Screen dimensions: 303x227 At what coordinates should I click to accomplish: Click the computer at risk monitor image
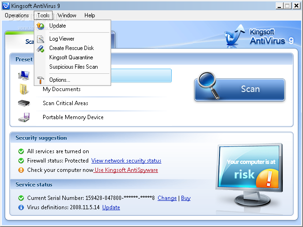coord(249,175)
